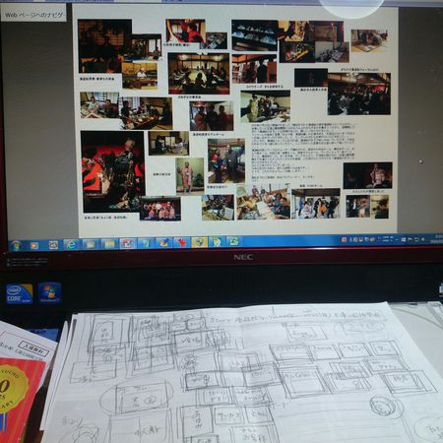The width and height of the screenshot is (443, 443).
Task: Open the outdoor group in motion photo
Action: point(316,204)
